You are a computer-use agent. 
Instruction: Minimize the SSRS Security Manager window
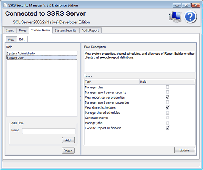177,5
